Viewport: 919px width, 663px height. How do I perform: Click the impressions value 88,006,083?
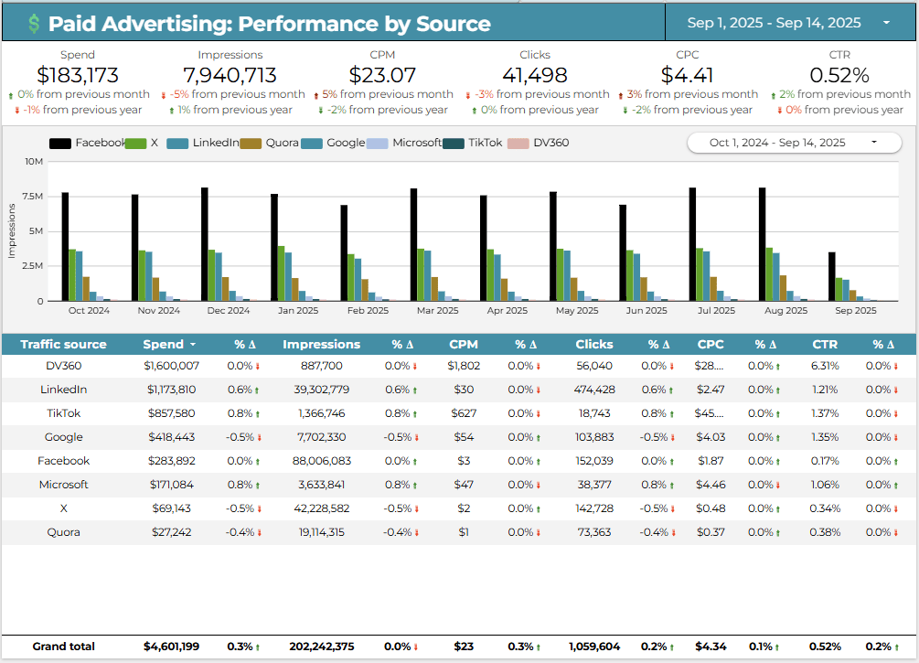(x=321, y=461)
